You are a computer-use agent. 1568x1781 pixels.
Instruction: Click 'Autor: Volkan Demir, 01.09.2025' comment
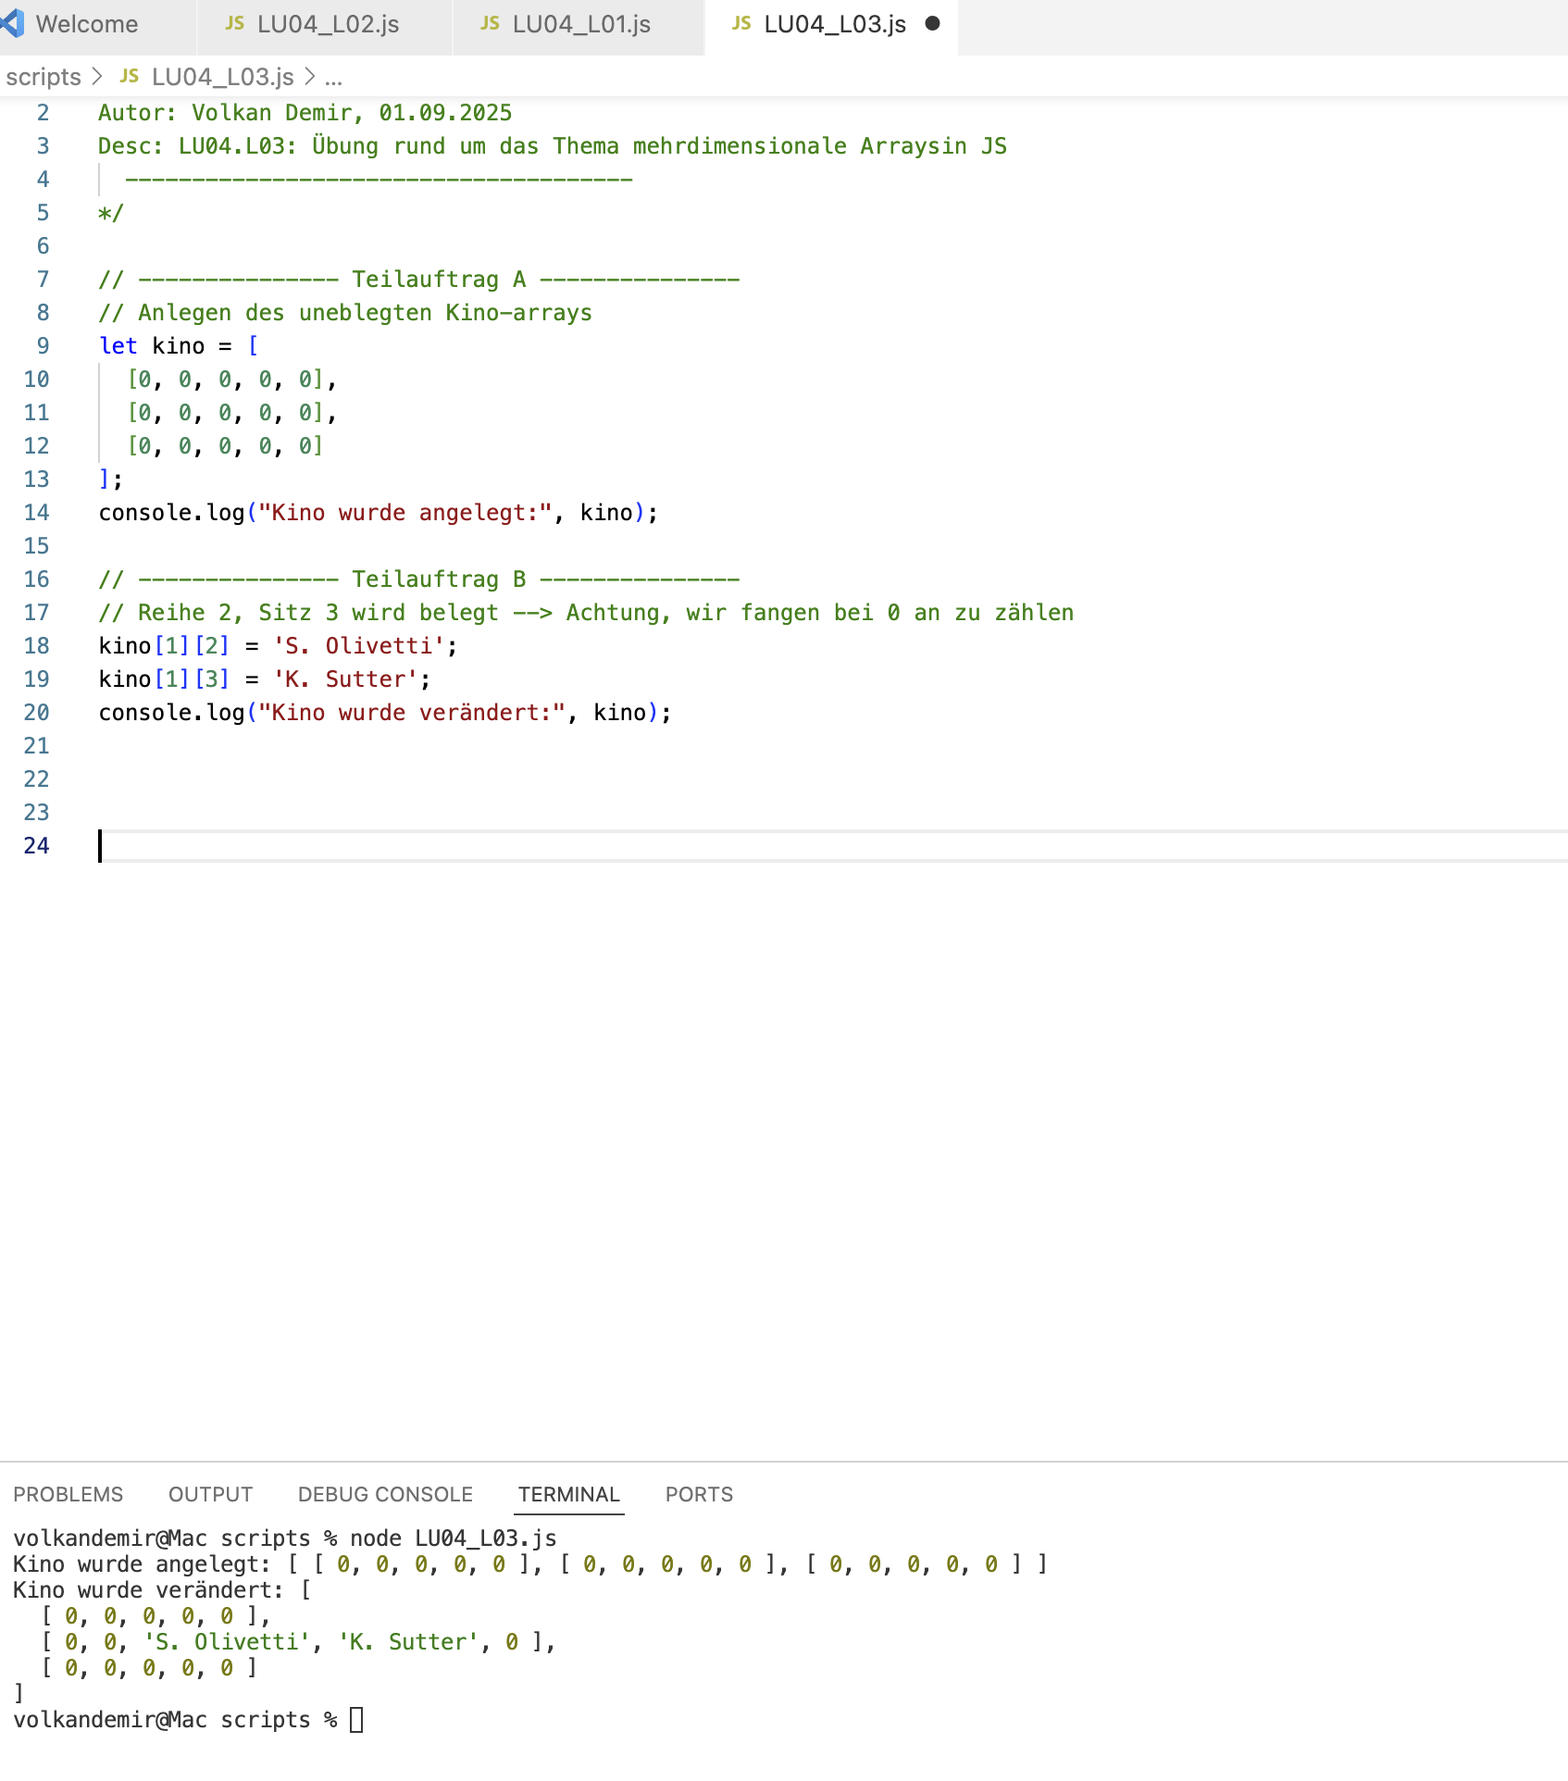(x=305, y=112)
